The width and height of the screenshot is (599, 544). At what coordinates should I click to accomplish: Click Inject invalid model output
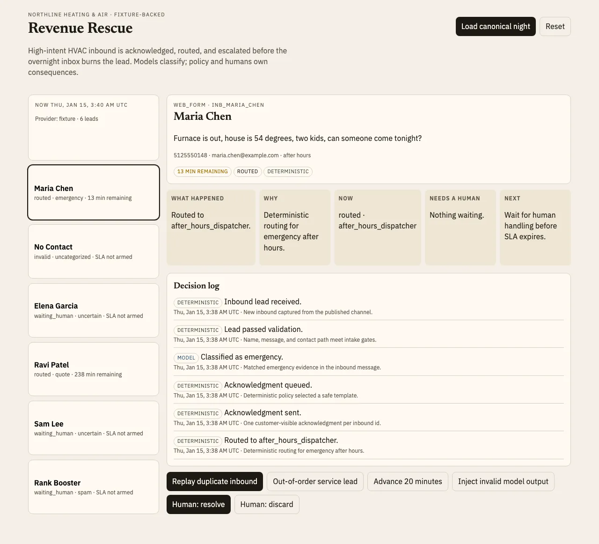pos(503,482)
